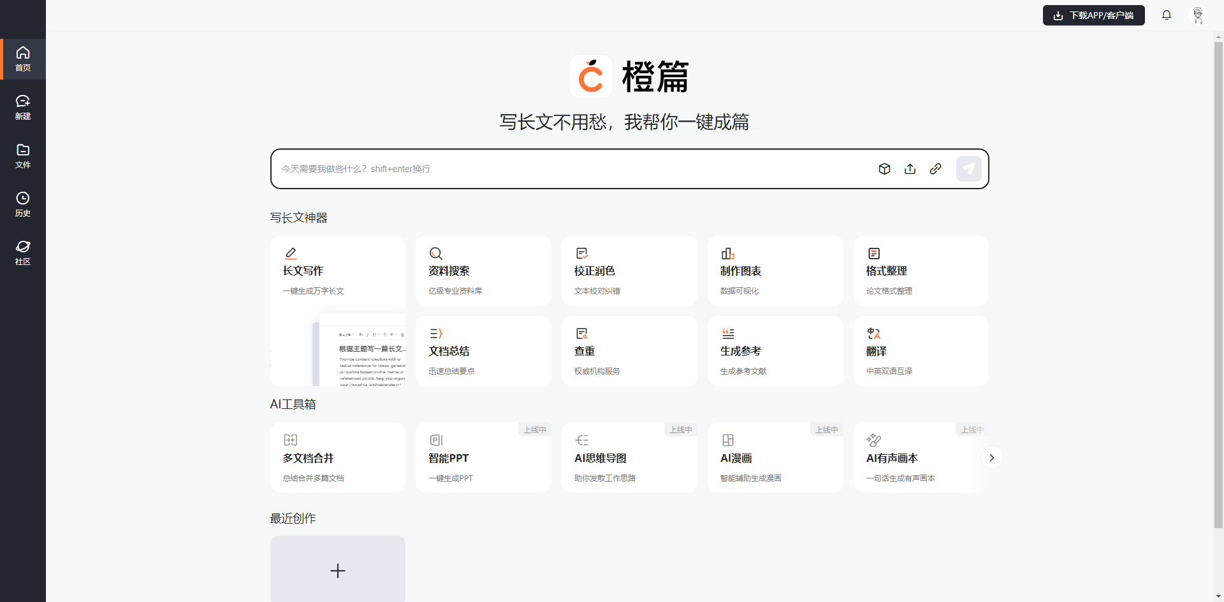This screenshot has height=602, width=1224.
Task: Click the 上线中 badge on AI思维导图
Action: pos(681,430)
